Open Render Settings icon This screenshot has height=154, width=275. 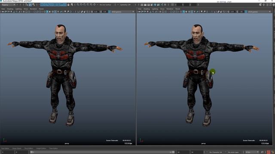click(x=152, y=5)
